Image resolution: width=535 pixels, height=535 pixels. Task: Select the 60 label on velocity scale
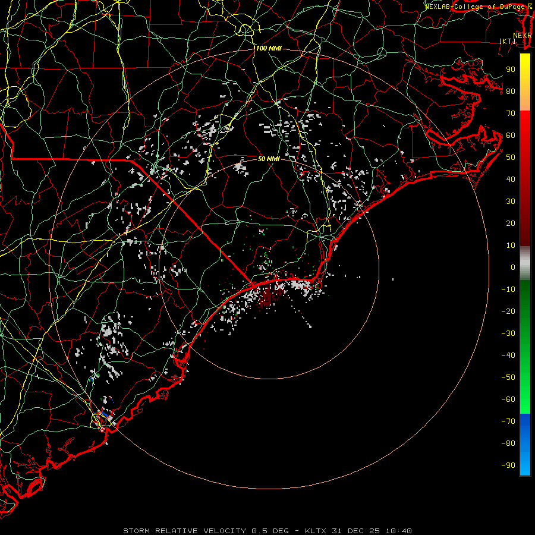click(x=511, y=135)
